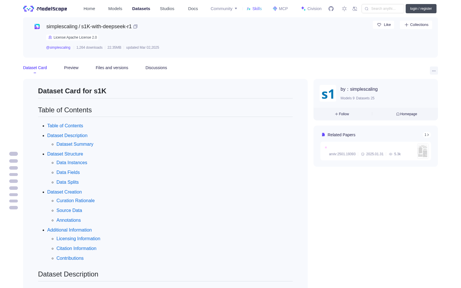The height and width of the screenshot is (288, 461).
Task: Open the GitHub icon link
Action: coord(331,9)
